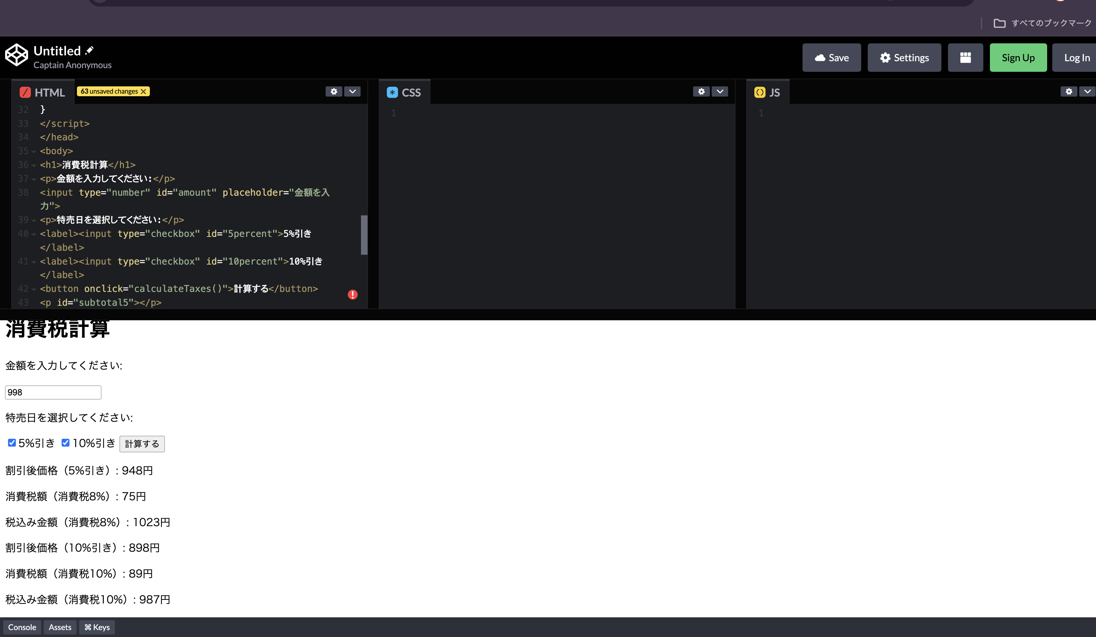Collapse code fold arrow at line 35
The width and height of the screenshot is (1096, 637).
point(34,151)
